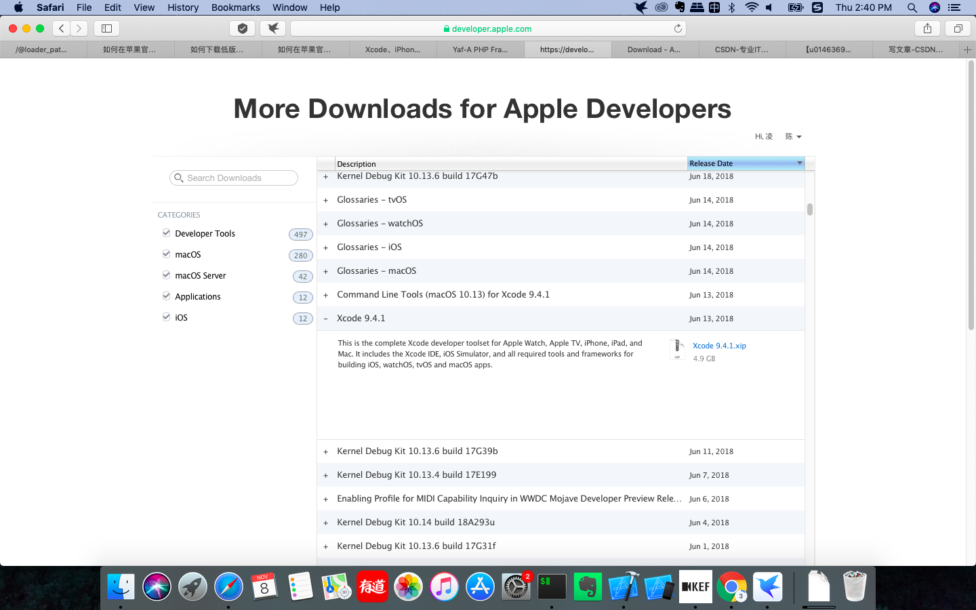The width and height of the screenshot is (976, 610).
Task: Click the Share icon in Safari's toolbar
Action: 927,28
